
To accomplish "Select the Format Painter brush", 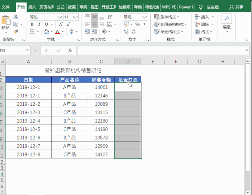I will tap(16, 31).
